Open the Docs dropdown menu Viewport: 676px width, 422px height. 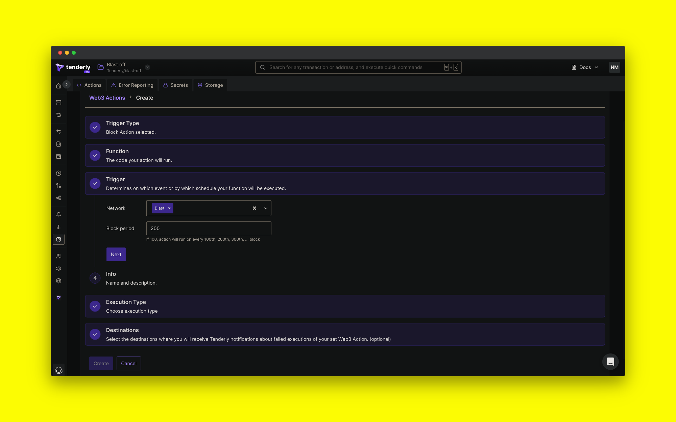(x=585, y=67)
